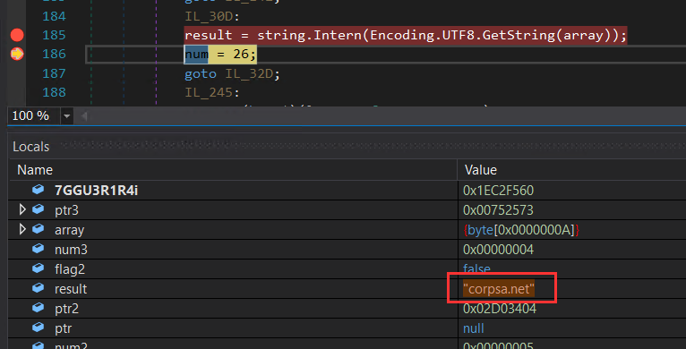Expand the array local variable
Screen dimensions: 686x349
point(22,230)
